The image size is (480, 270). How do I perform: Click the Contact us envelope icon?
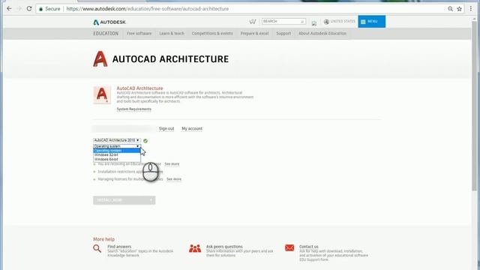click(289, 247)
